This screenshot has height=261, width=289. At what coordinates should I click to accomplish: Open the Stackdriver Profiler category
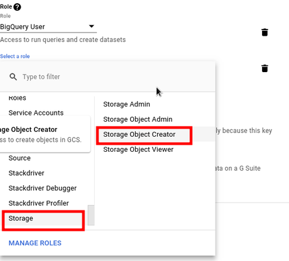tap(39, 203)
